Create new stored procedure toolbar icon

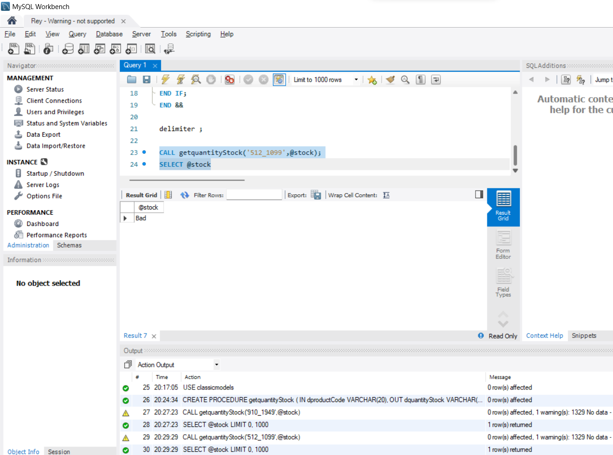(x=115, y=49)
